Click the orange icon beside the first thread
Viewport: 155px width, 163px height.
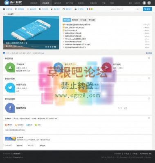[63, 25]
